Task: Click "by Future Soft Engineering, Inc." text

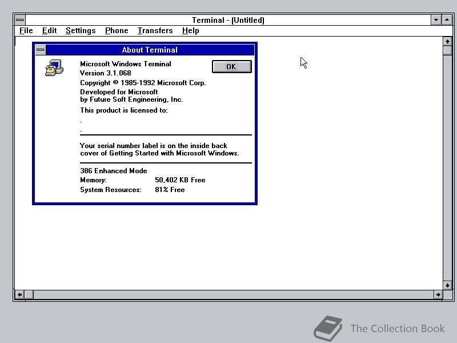Action: click(131, 99)
